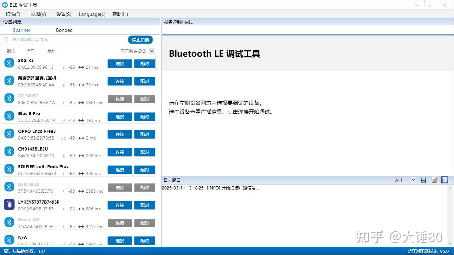Click grayed 配对 button for BYD_BLE5

[145, 187]
